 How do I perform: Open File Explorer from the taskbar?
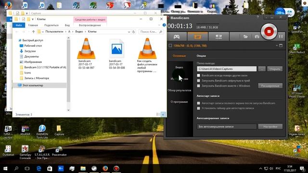83,169
